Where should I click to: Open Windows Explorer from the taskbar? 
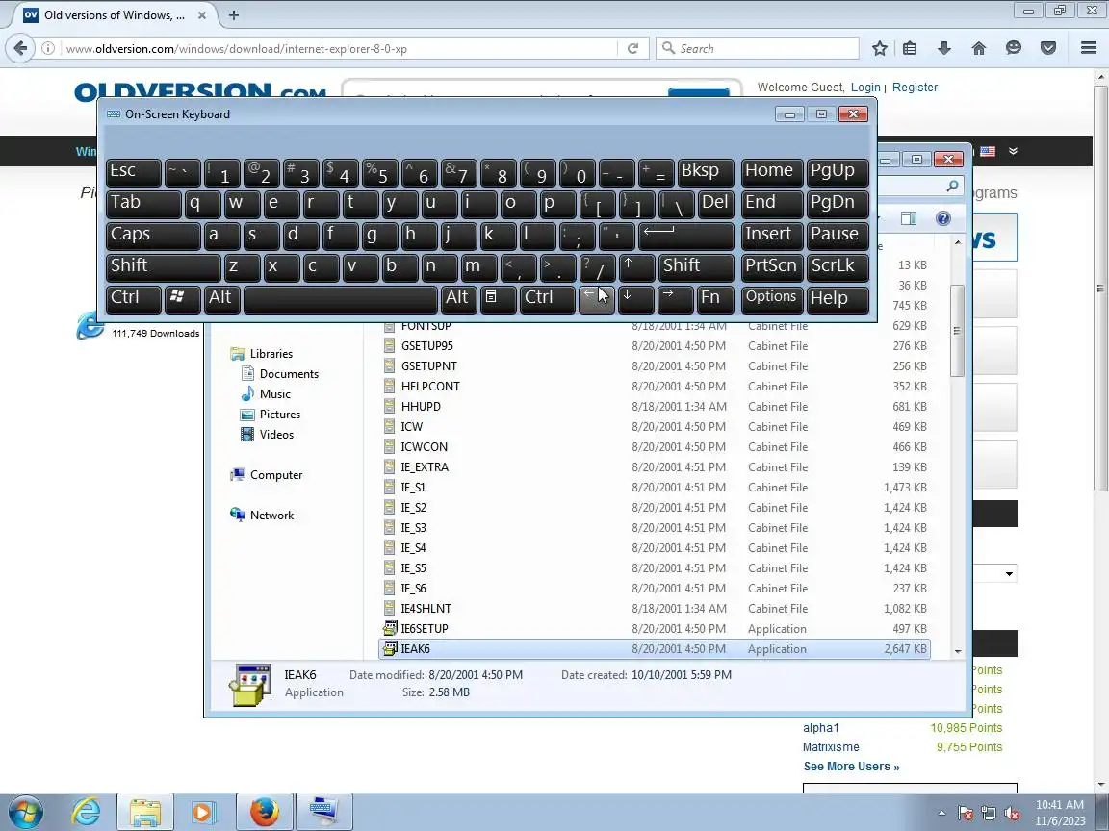click(x=145, y=812)
